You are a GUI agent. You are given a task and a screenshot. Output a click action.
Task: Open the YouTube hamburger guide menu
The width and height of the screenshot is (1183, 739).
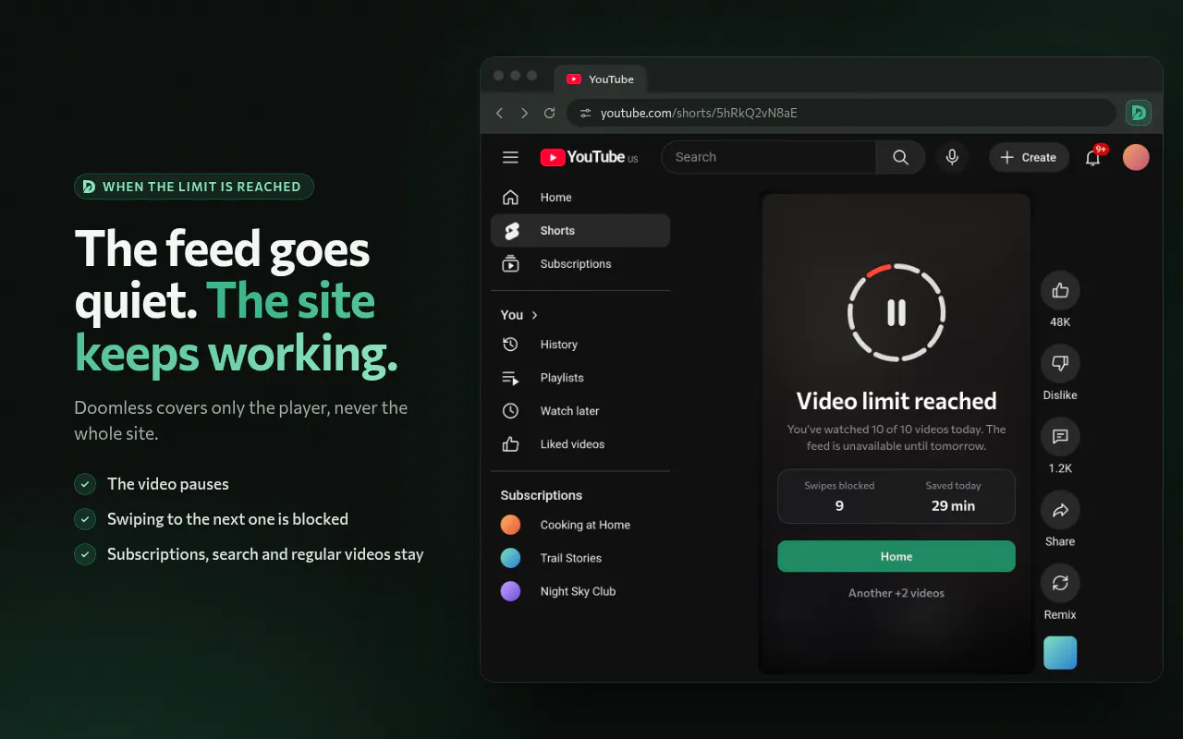510,157
